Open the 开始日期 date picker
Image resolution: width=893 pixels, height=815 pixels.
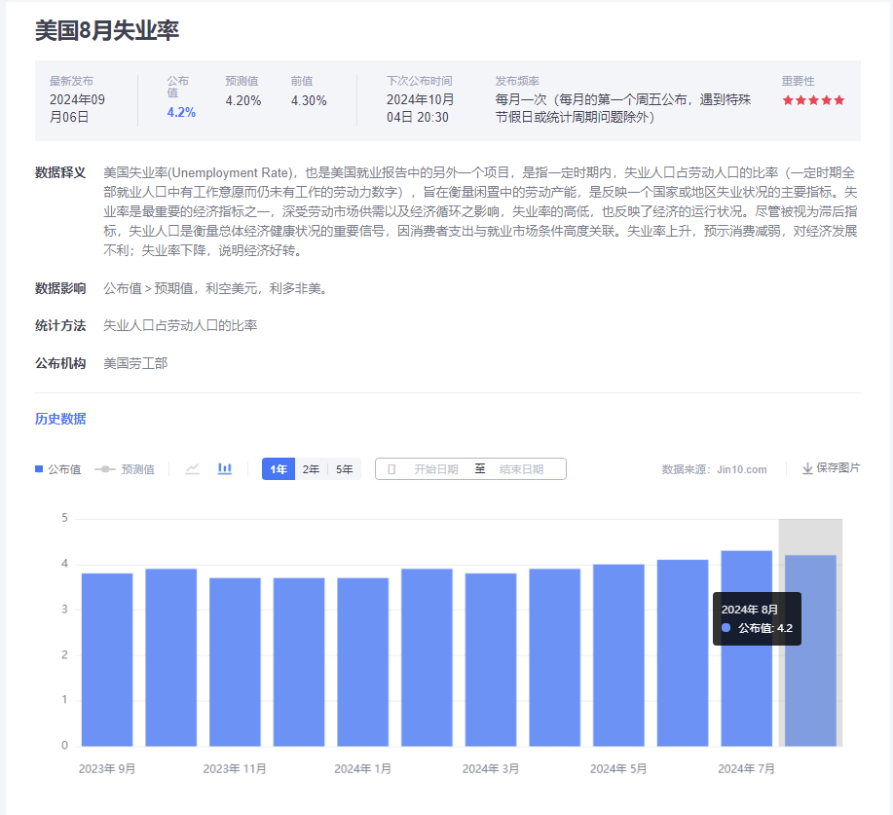(x=435, y=469)
